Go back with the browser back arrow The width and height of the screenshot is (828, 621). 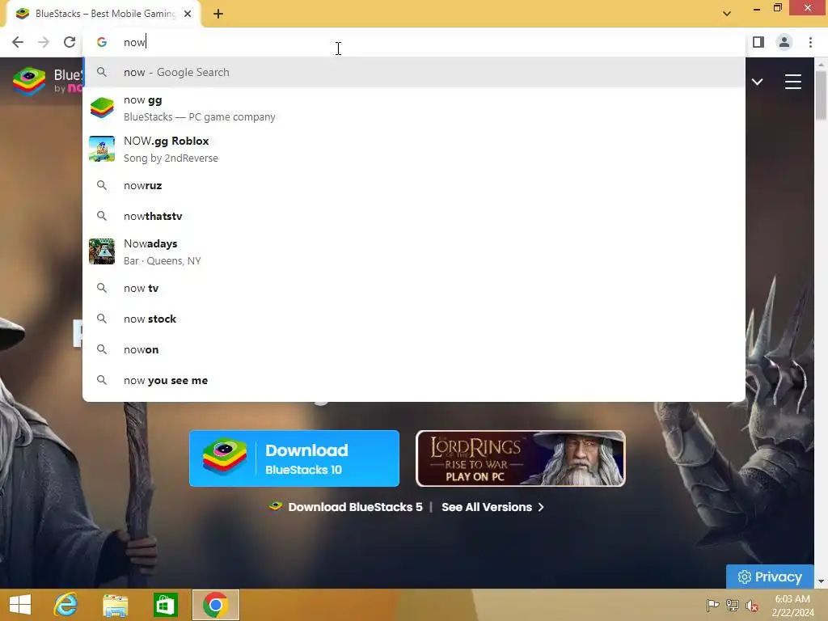18,42
